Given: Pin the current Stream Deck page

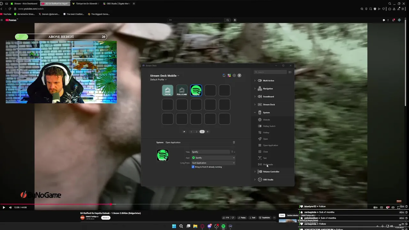Looking at the screenshot, I should tap(184, 132).
